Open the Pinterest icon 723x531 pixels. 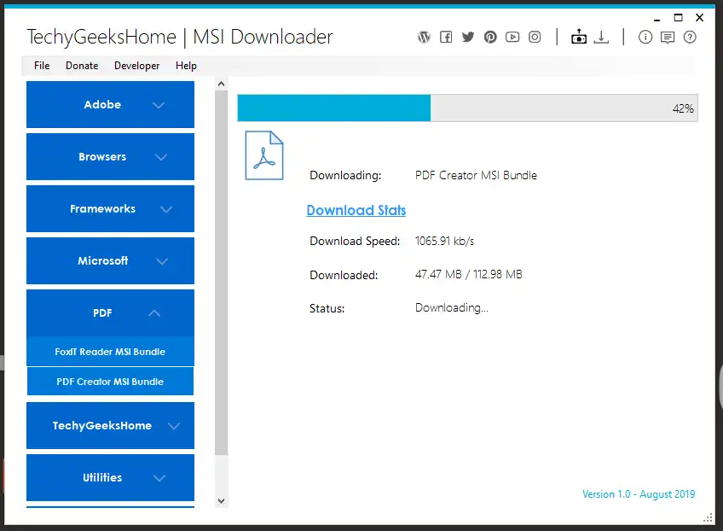[490, 37]
